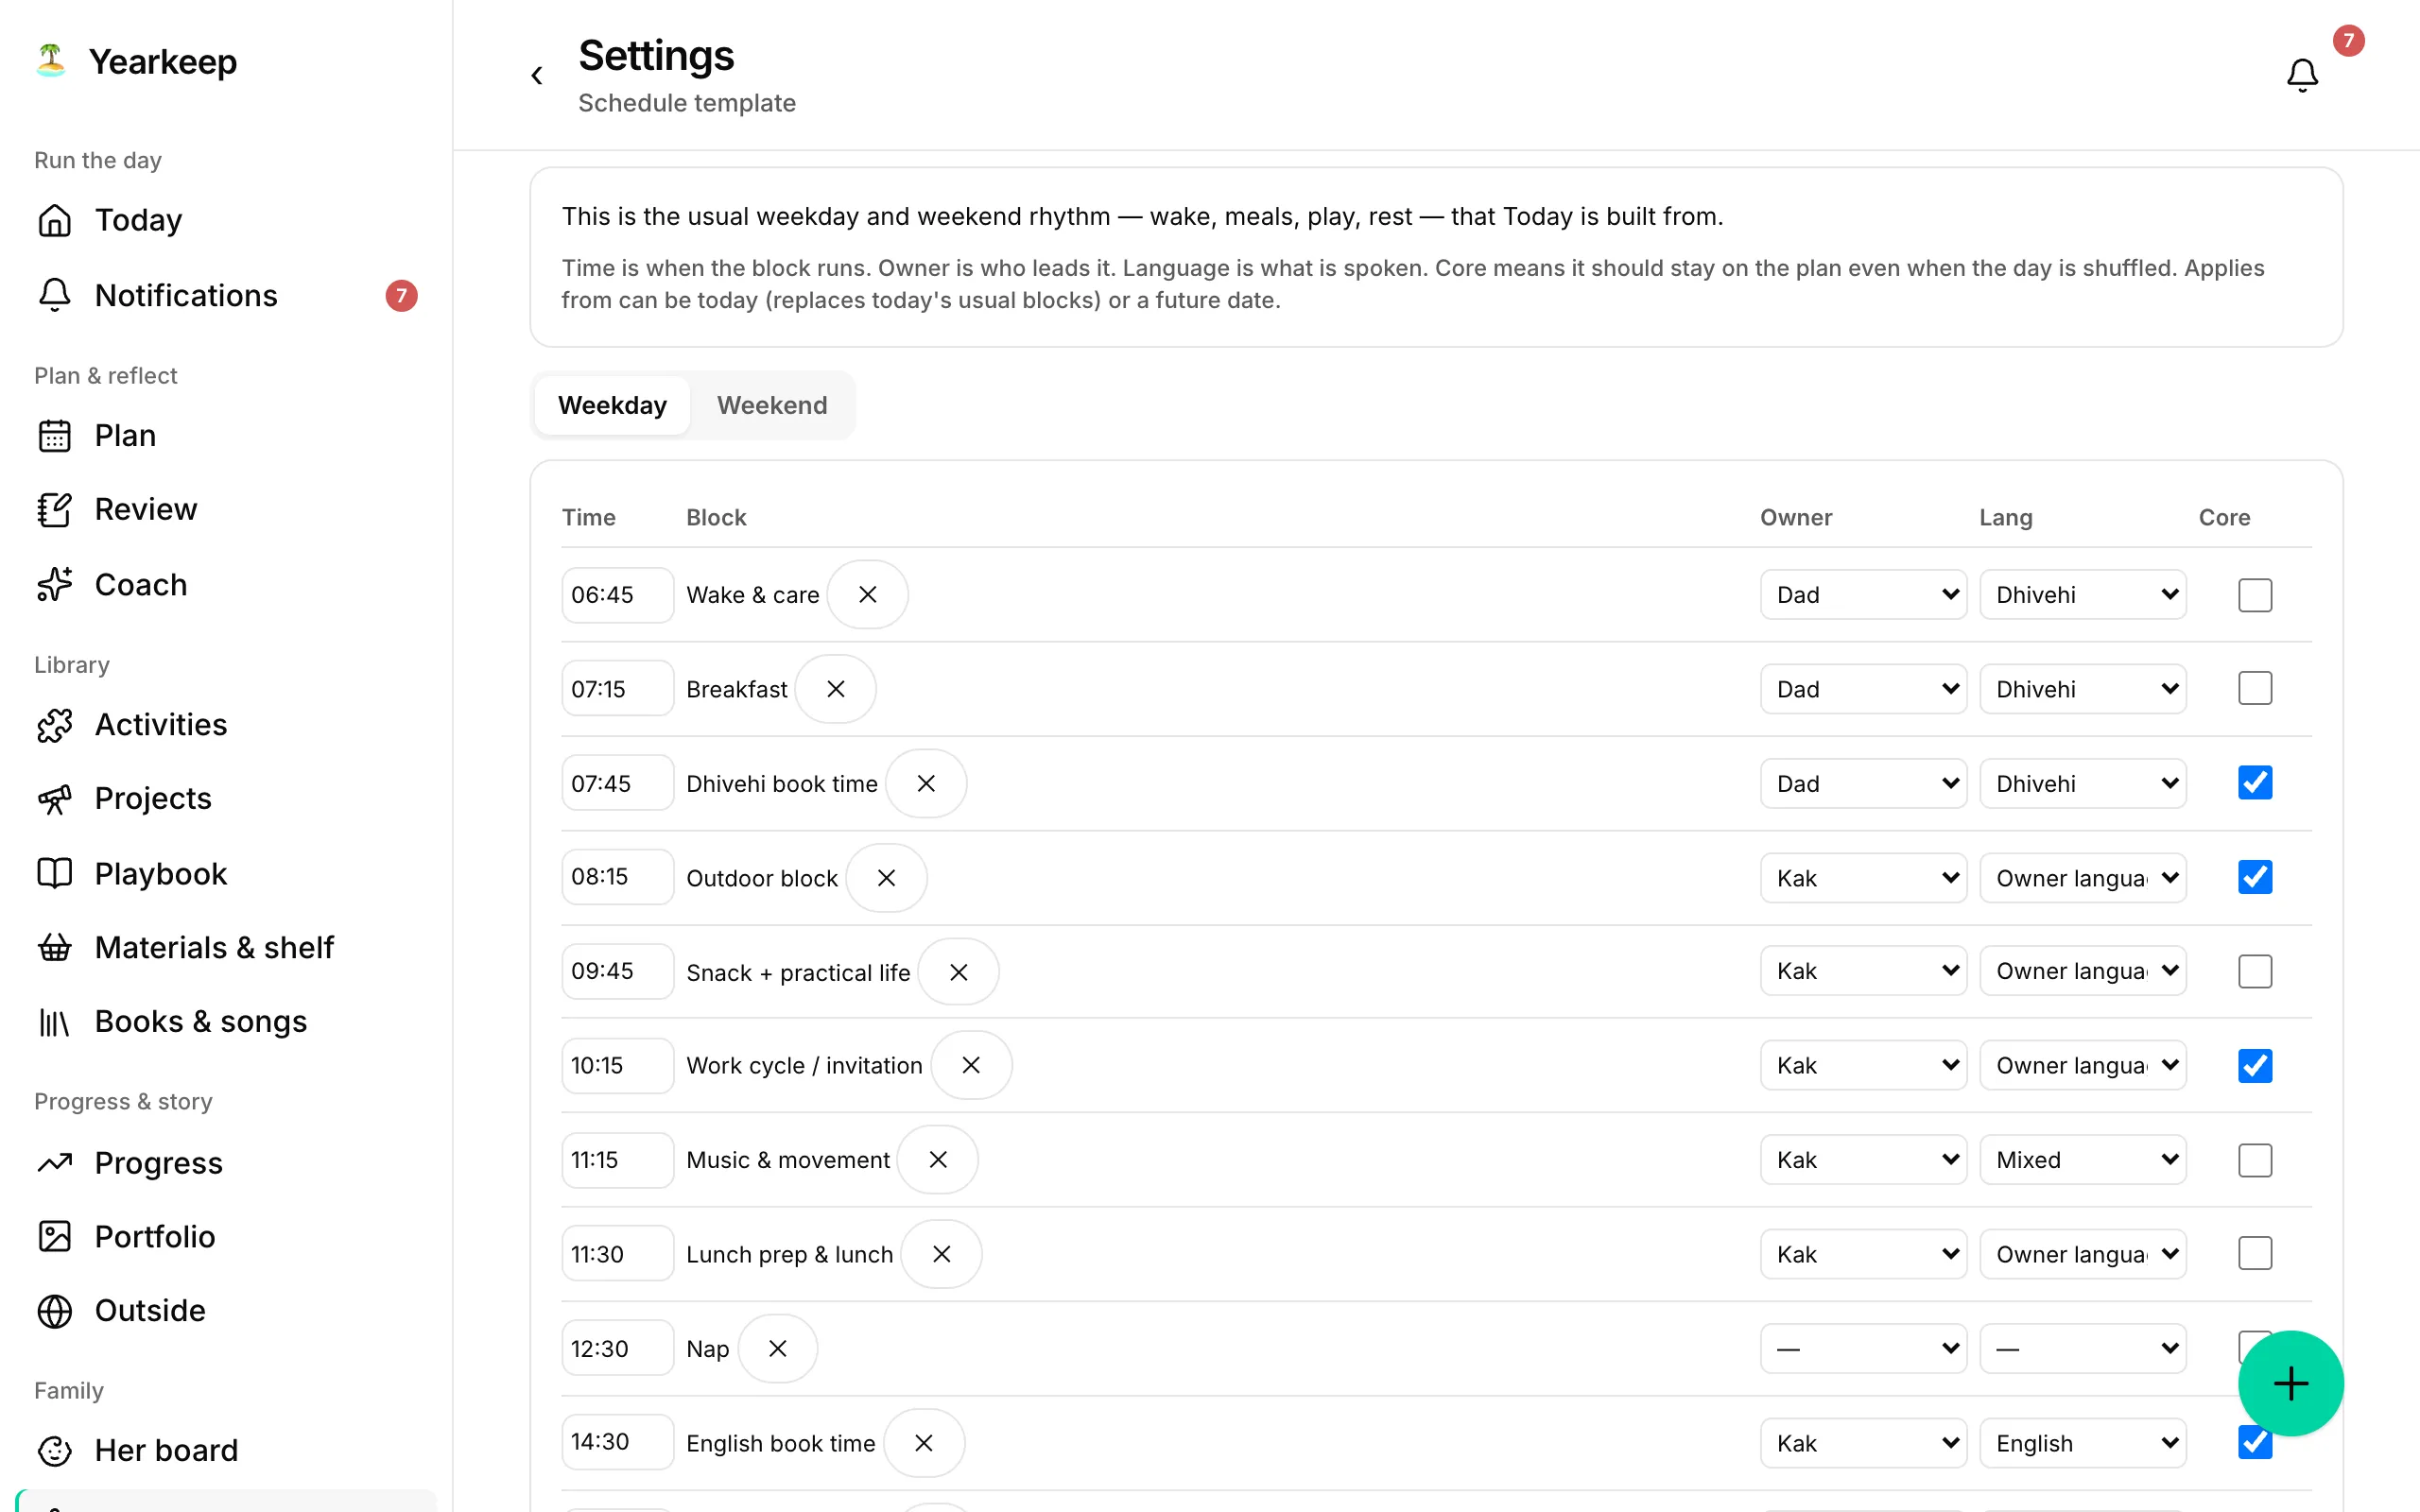2420x1512 pixels.
Task: Open Owner dropdown for Wake & care
Action: [1863, 595]
